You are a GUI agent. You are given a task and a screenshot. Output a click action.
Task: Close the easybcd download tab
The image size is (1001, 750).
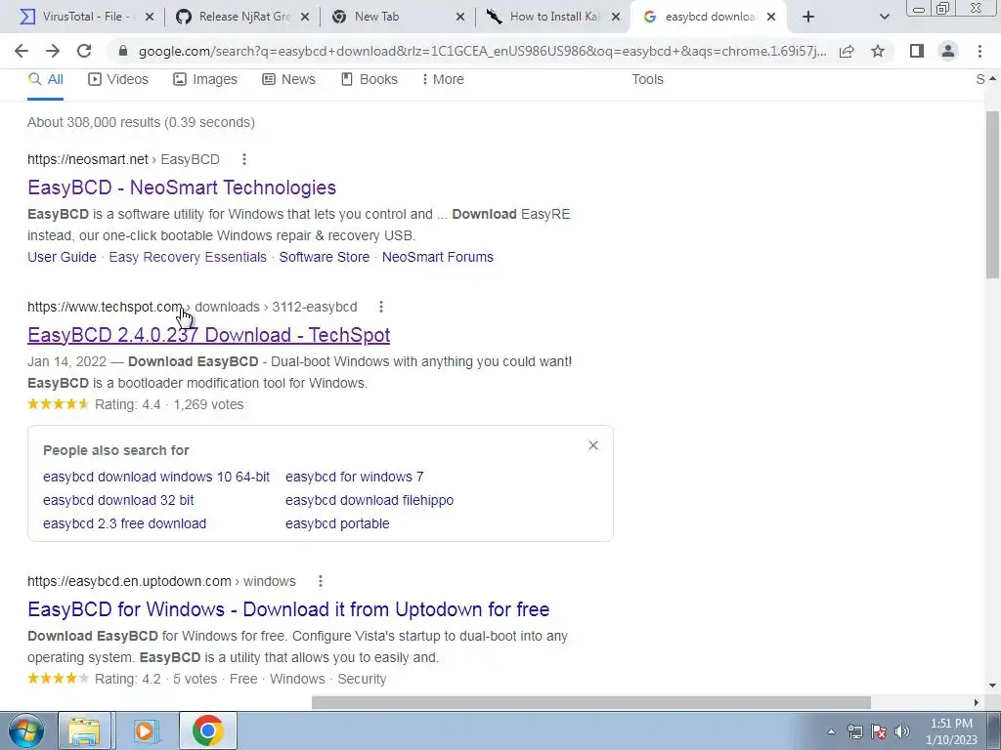[x=771, y=18]
